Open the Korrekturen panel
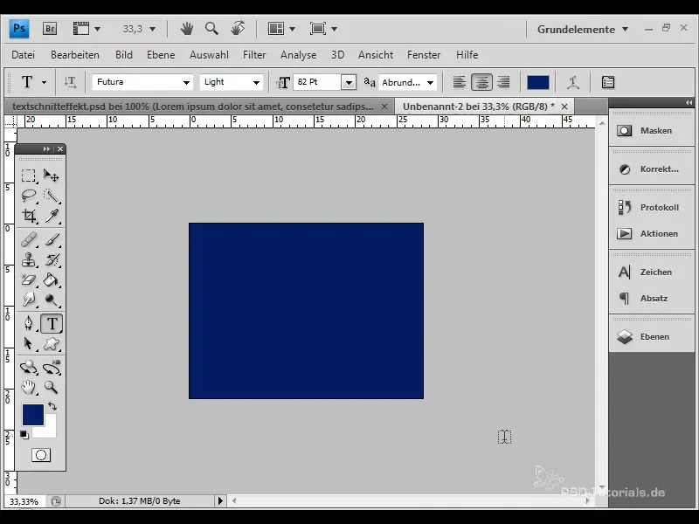Image resolution: width=699 pixels, height=524 pixels. tap(651, 169)
